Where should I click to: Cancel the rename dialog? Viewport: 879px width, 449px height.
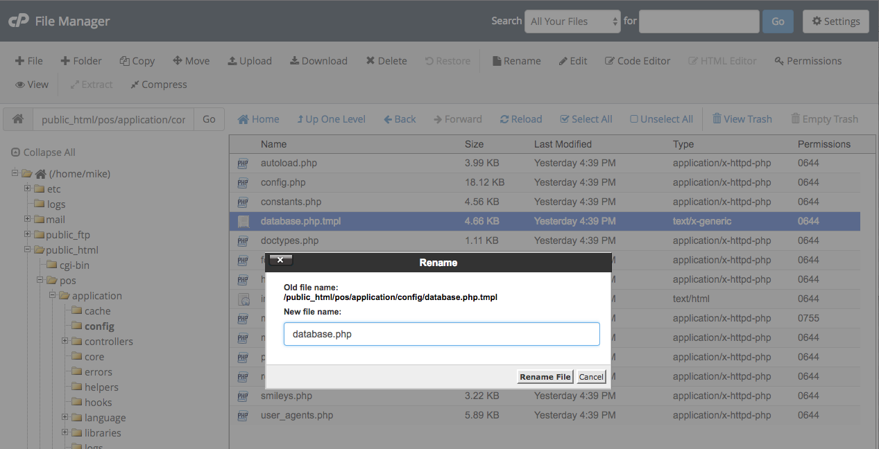pyautogui.click(x=591, y=377)
